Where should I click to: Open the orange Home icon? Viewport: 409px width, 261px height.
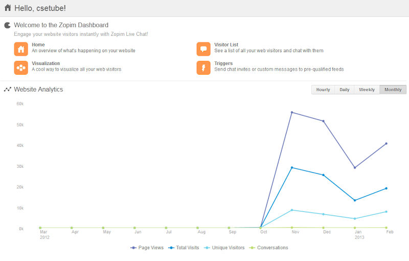pos(21,49)
